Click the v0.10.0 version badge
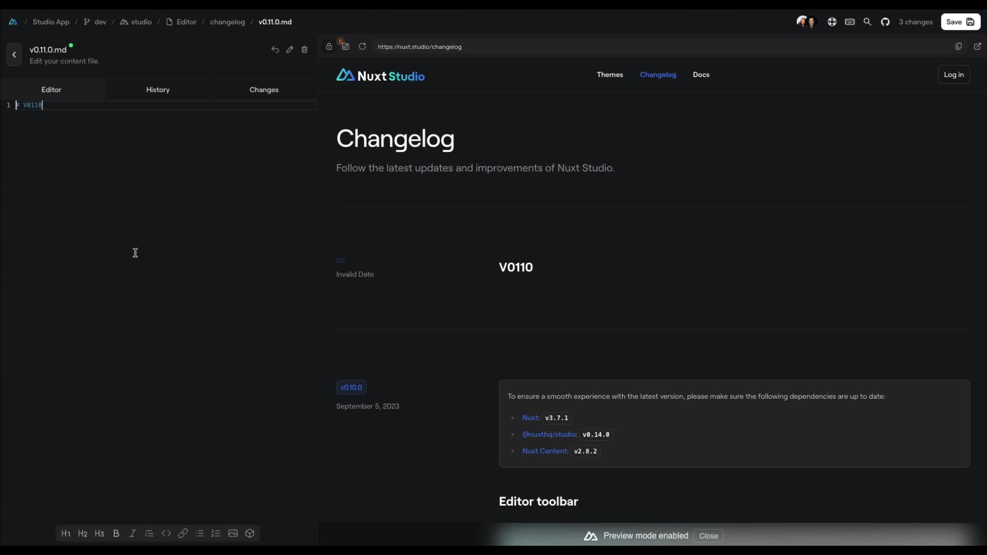The height and width of the screenshot is (555, 987). [x=351, y=387]
